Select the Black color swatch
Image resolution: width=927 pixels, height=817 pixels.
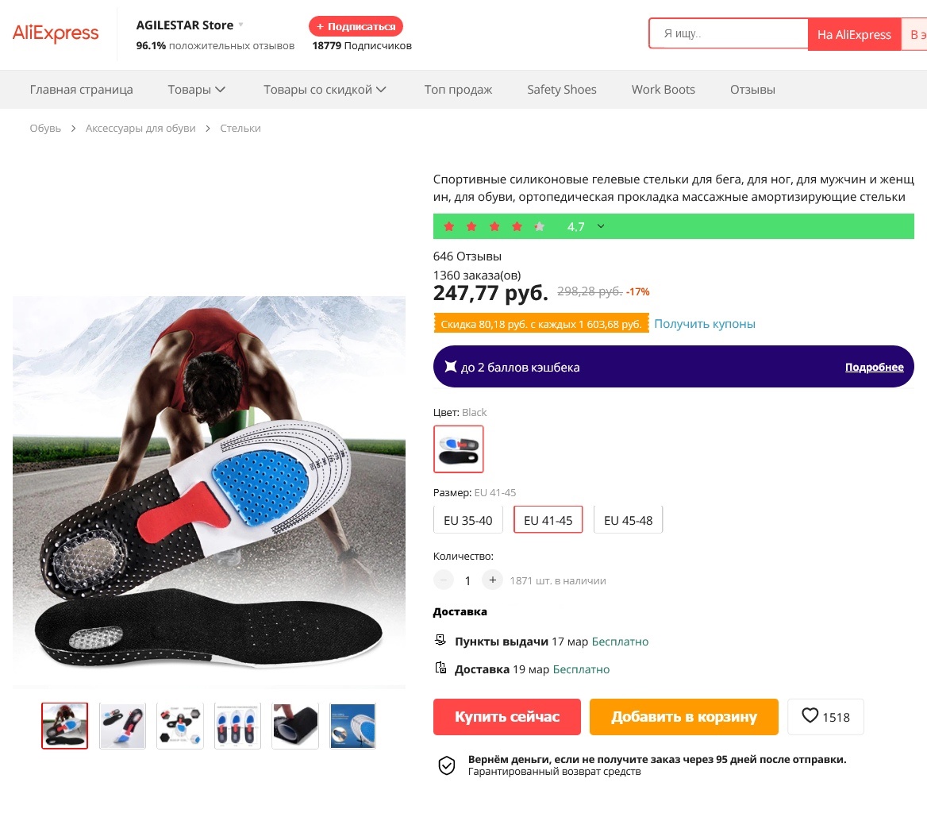pyautogui.click(x=459, y=449)
